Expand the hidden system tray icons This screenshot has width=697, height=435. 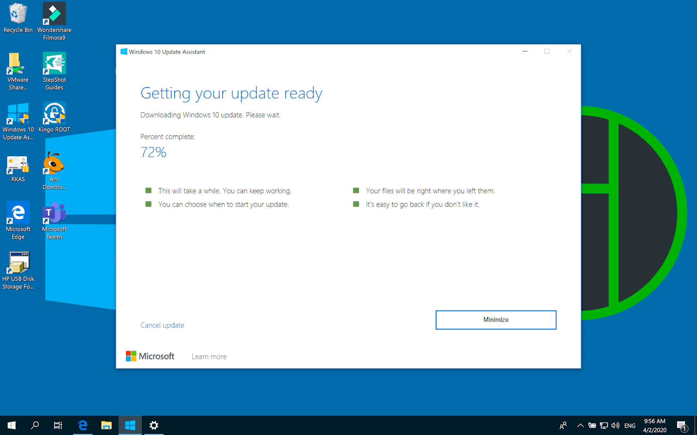click(580, 425)
